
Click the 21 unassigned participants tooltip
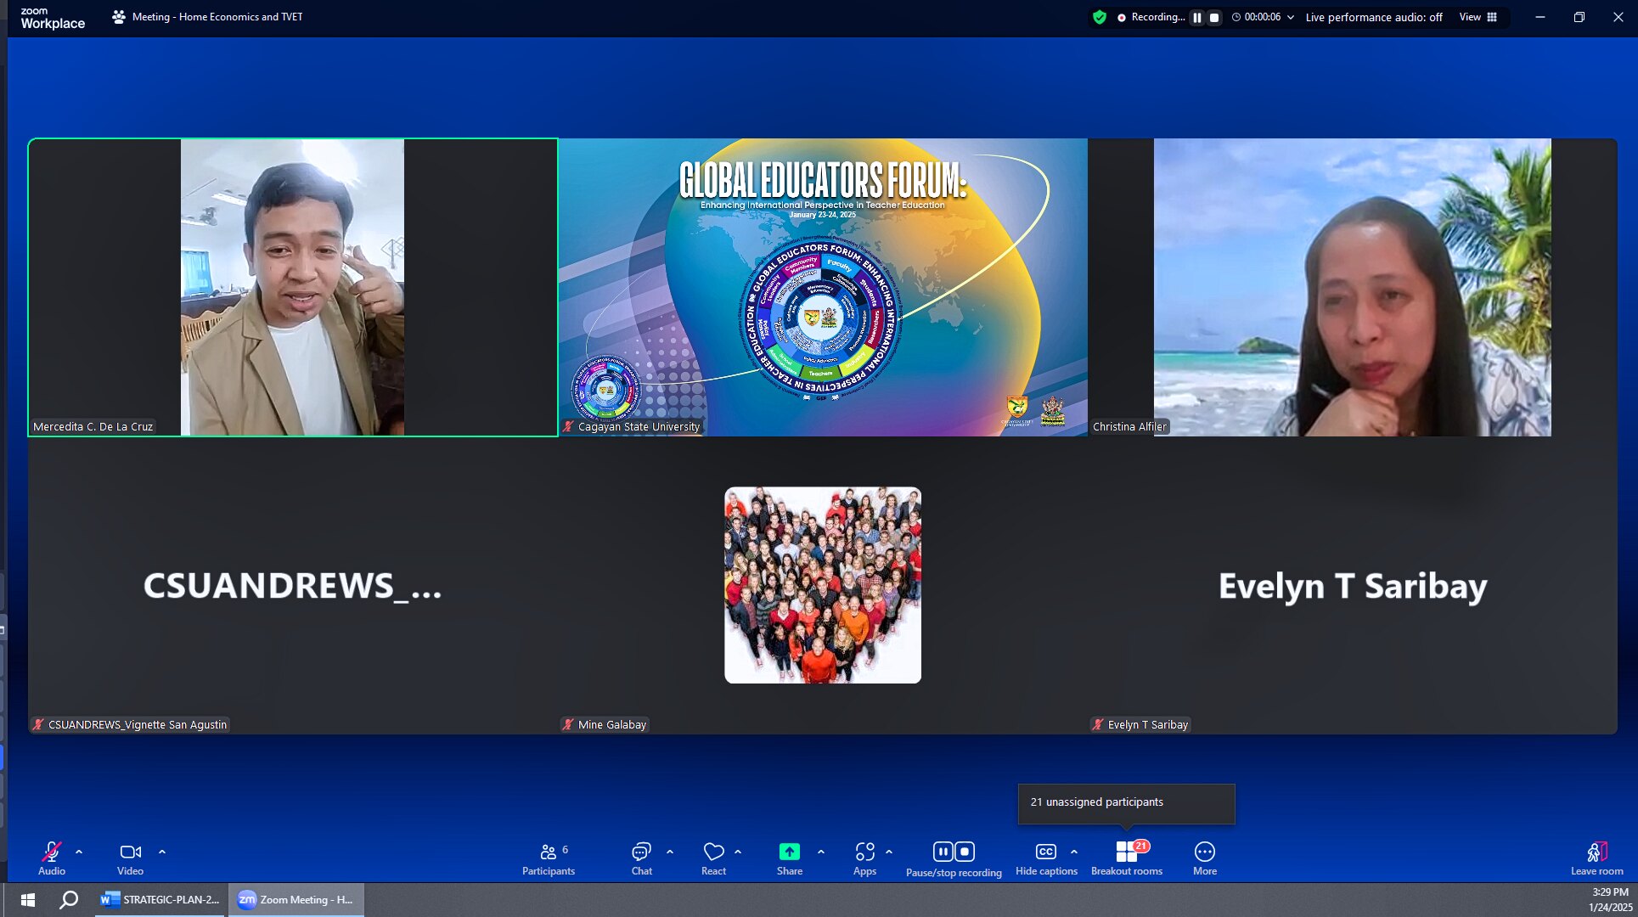coord(1127,802)
